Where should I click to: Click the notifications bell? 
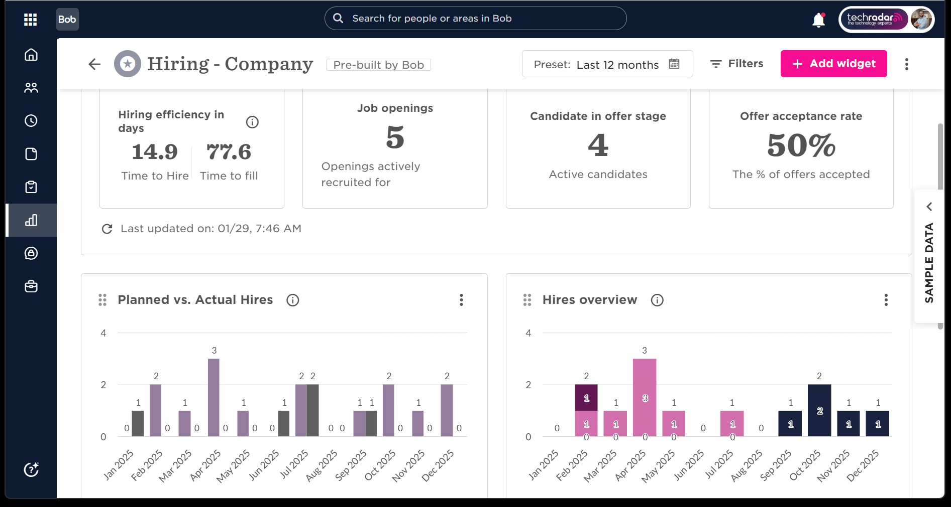818,20
